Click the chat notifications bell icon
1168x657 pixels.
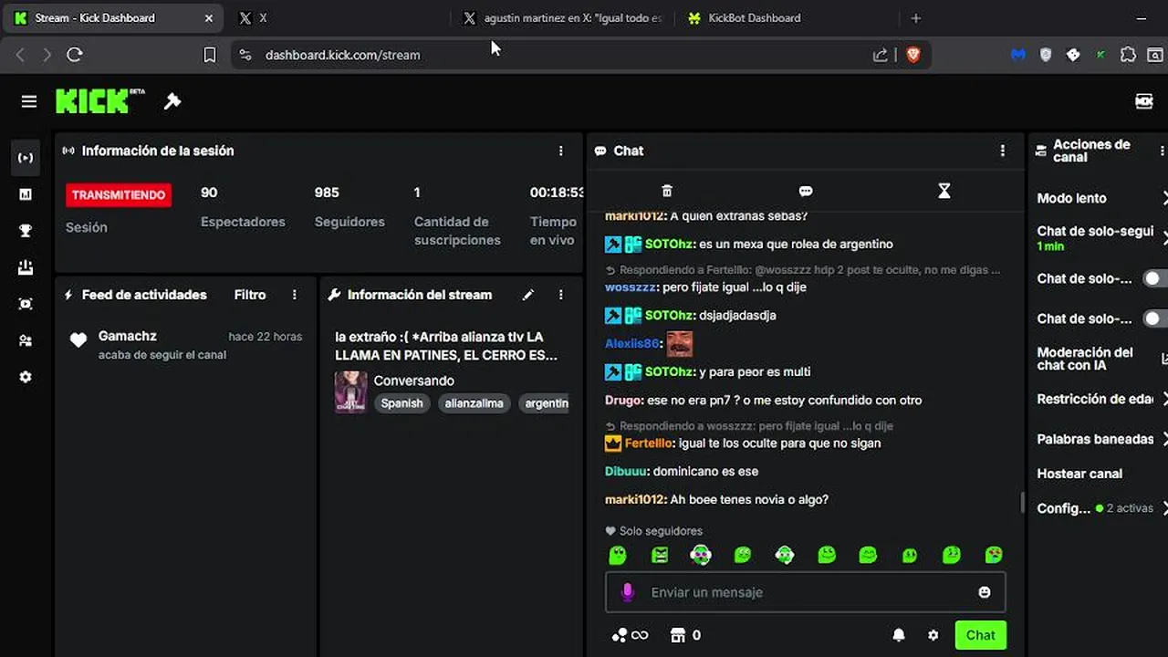point(899,635)
